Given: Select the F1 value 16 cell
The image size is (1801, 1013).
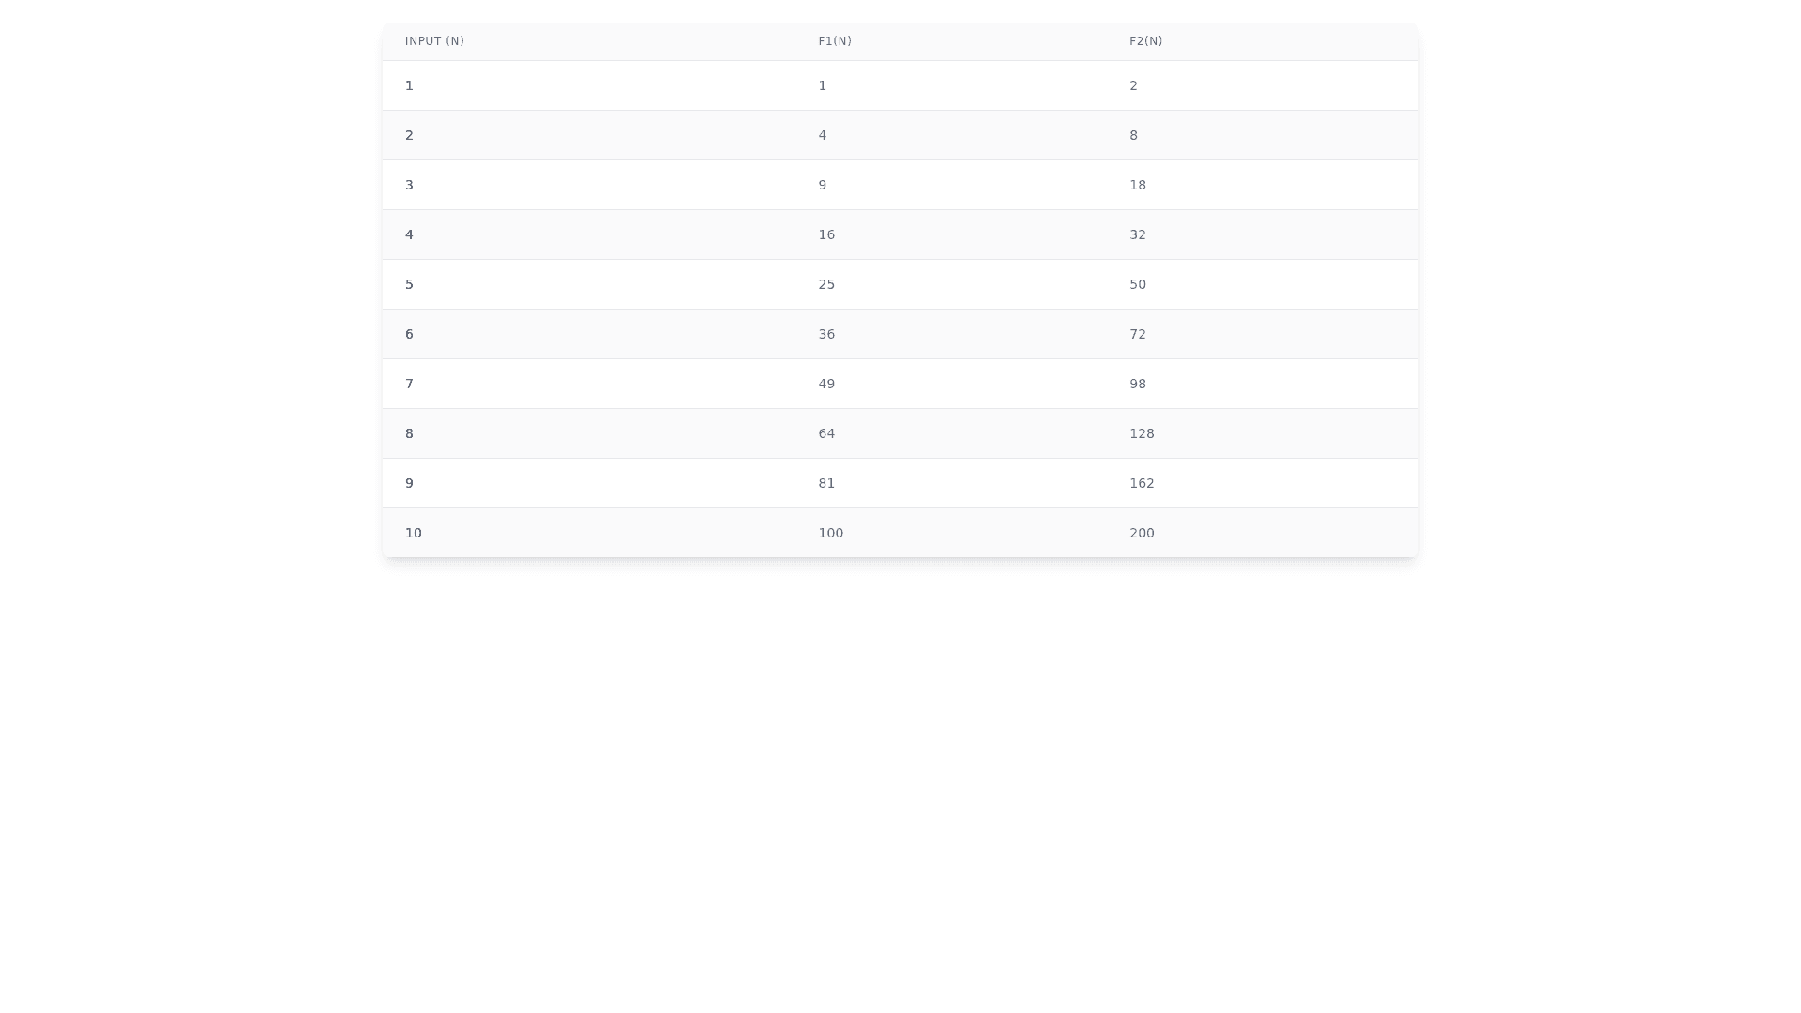Looking at the screenshot, I should click(x=826, y=234).
